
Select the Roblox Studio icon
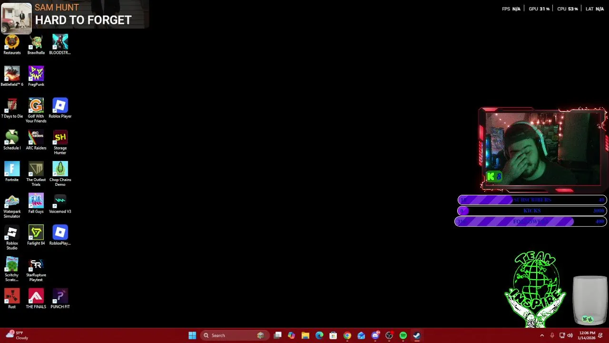(12, 238)
